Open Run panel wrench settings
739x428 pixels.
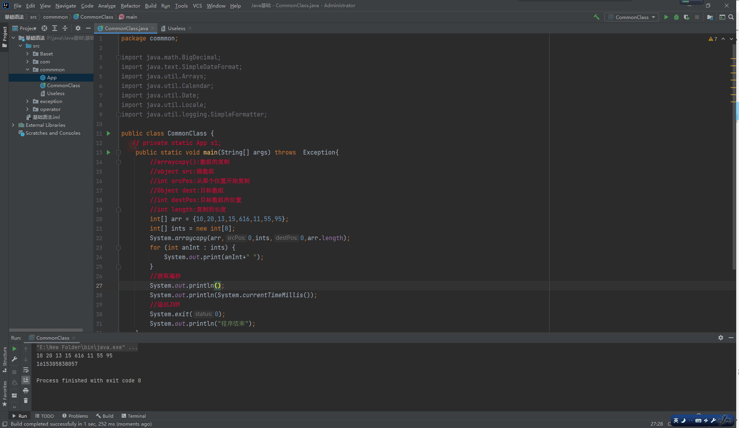[14, 359]
